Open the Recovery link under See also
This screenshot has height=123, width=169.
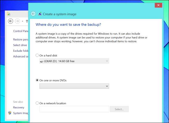click(19, 107)
